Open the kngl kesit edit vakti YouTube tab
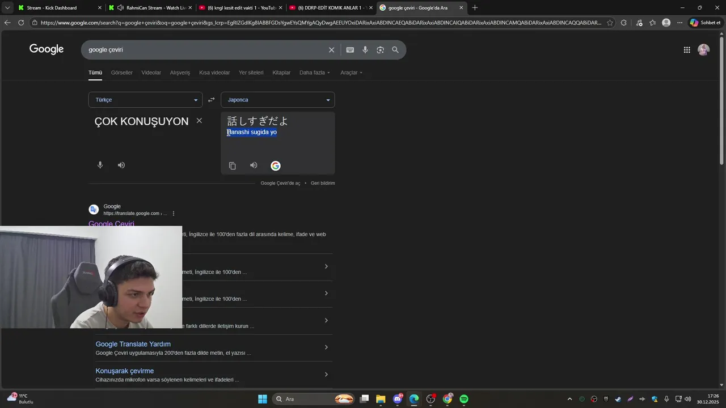 pos(240,8)
